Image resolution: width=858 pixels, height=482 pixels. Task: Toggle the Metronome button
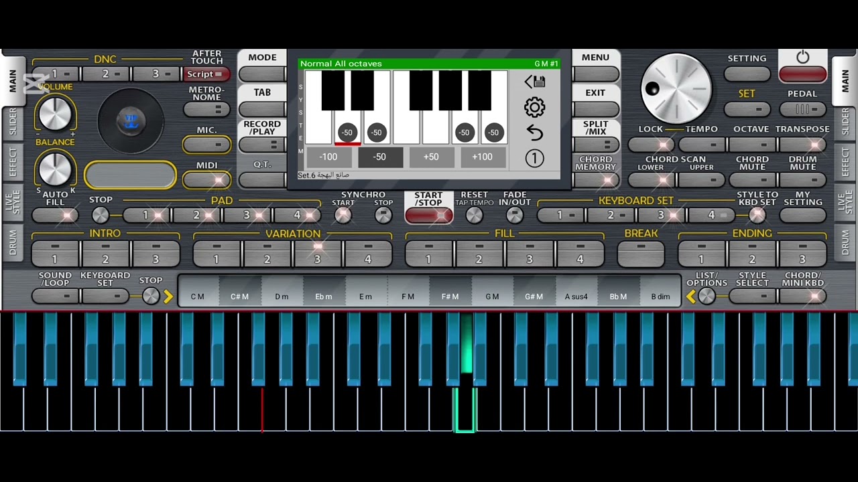[x=206, y=109]
